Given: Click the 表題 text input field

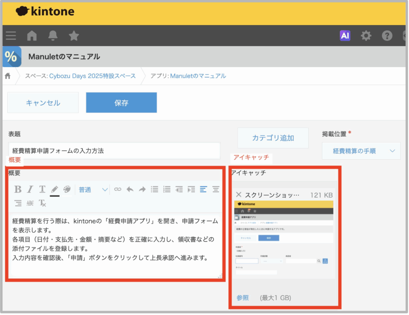Looking at the screenshot, I should [114, 151].
